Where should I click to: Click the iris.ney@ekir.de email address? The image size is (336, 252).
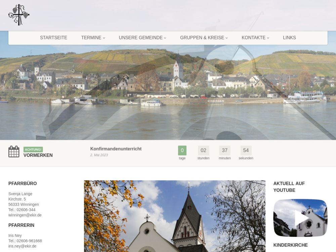pos(22,246)
